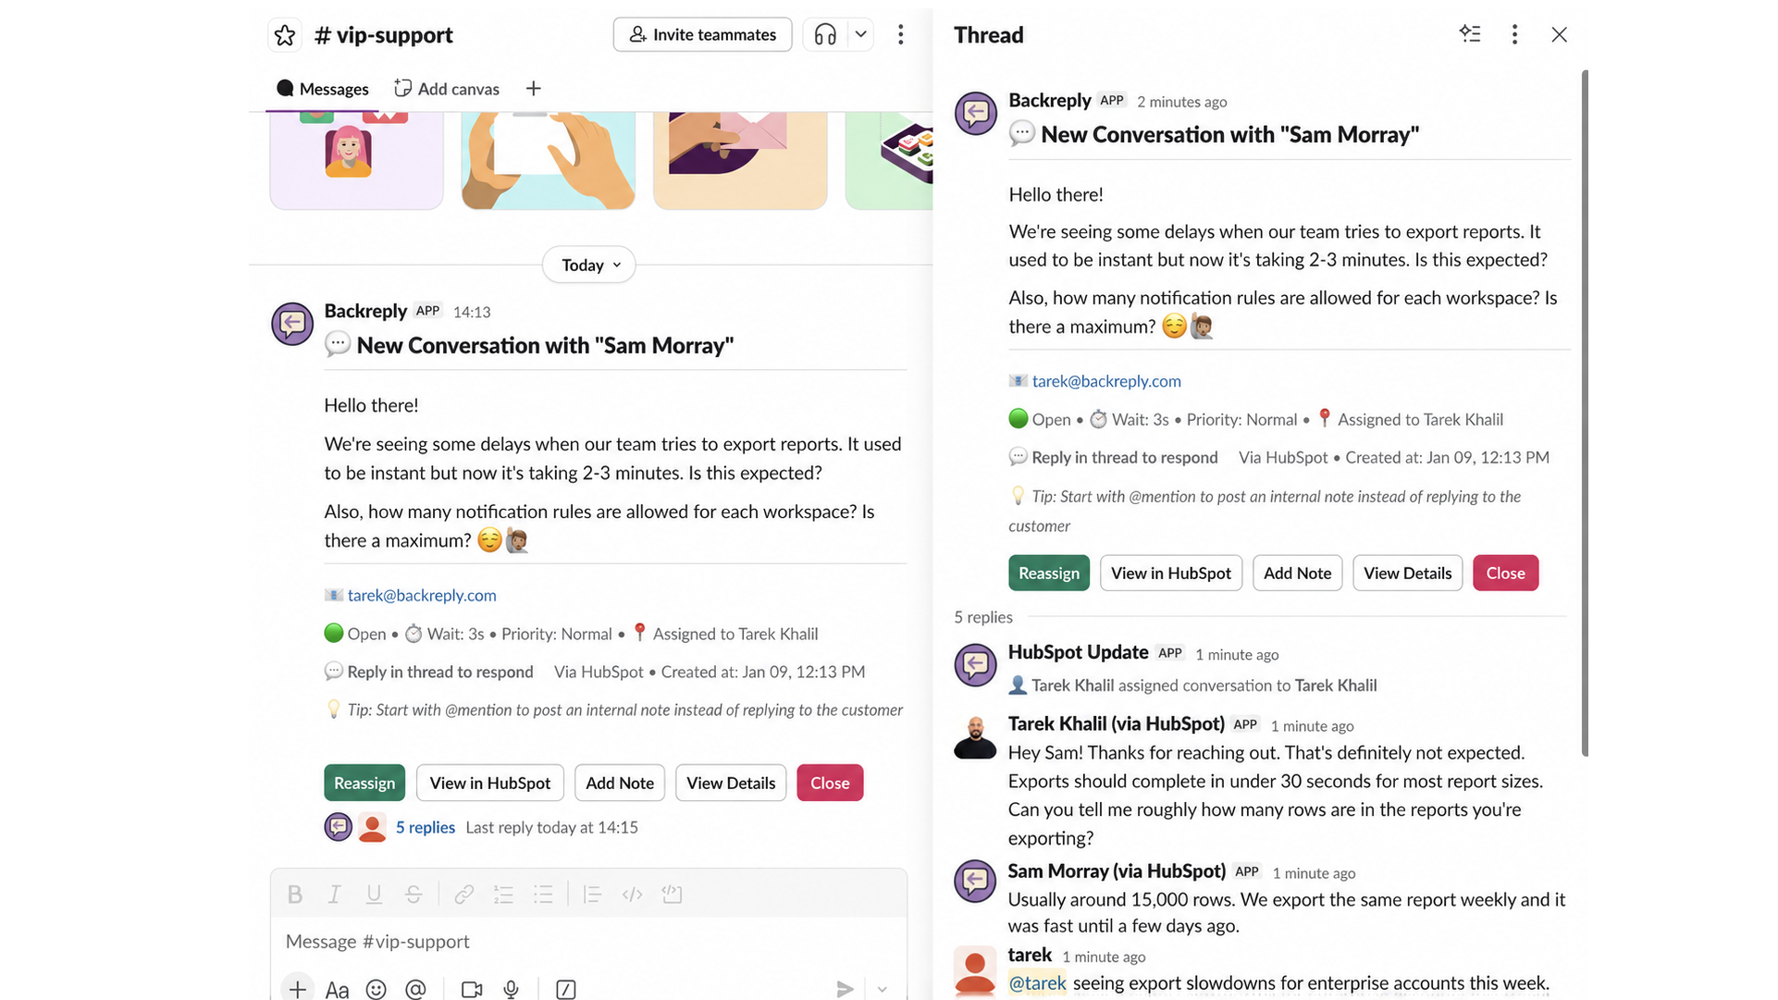
Task: Open Add canvas tab
Action: [447, 89]
